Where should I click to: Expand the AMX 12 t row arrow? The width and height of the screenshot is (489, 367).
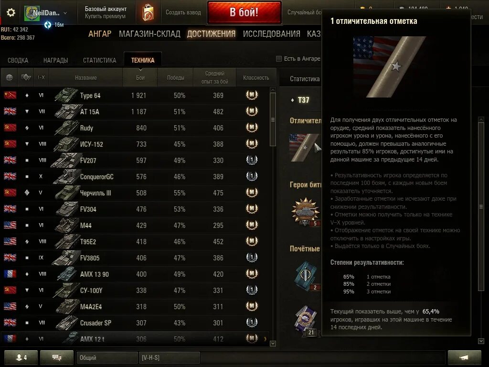tap(265, 339)
